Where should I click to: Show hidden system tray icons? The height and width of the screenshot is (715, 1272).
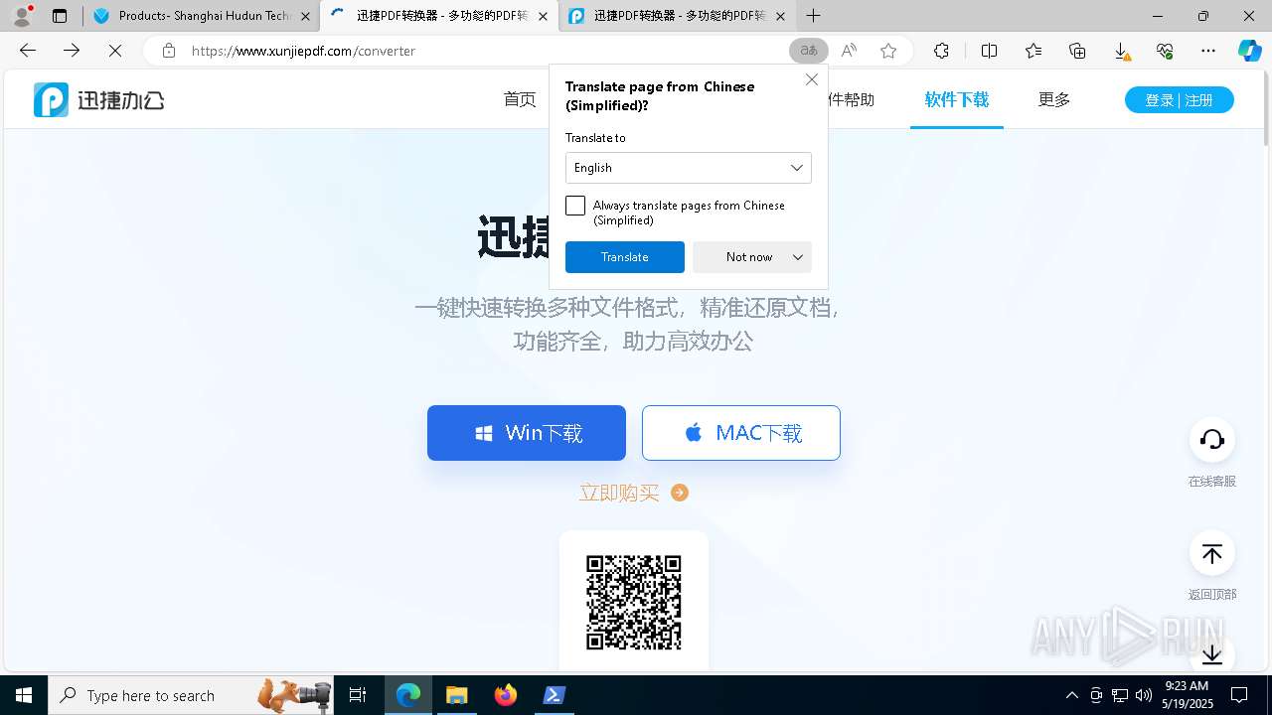tap(1071, 695)
